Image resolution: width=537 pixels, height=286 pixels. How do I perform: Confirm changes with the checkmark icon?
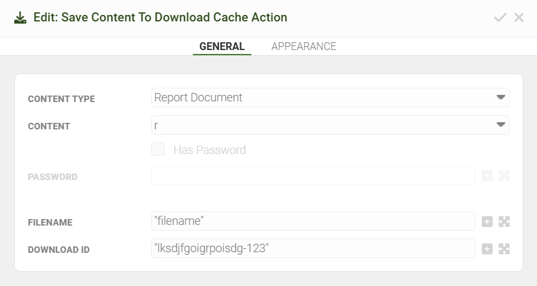[500, 18]
